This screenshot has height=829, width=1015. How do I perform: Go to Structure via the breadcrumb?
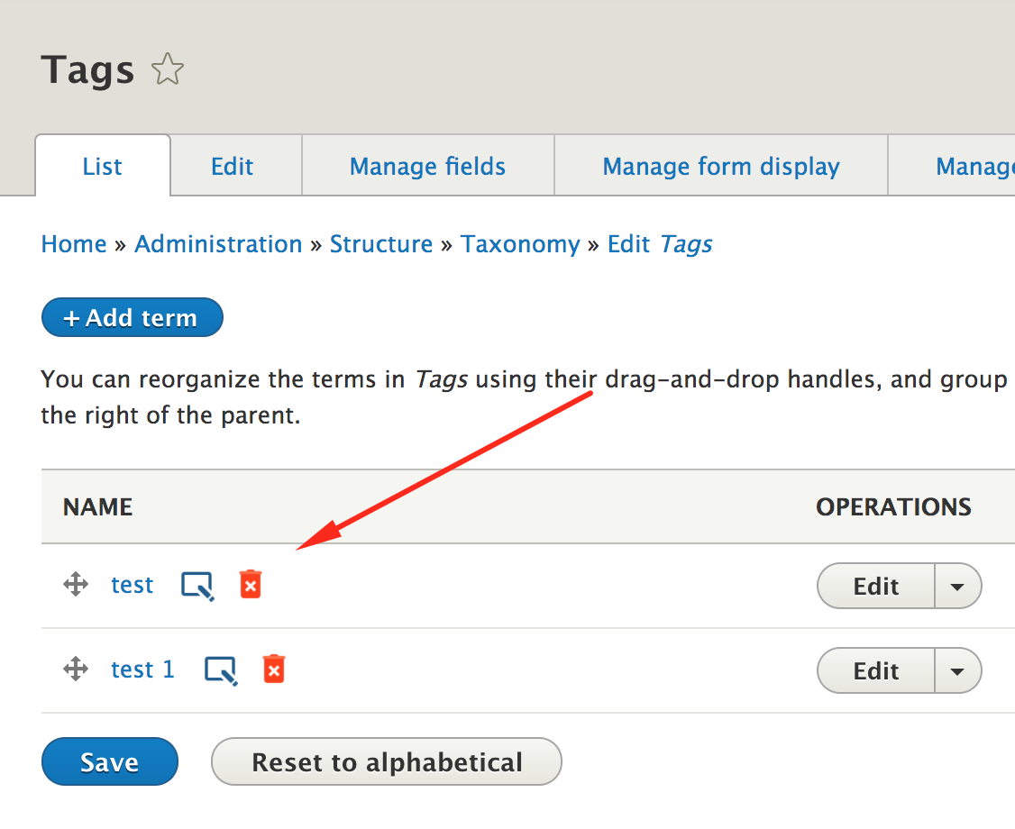(381, 244)
